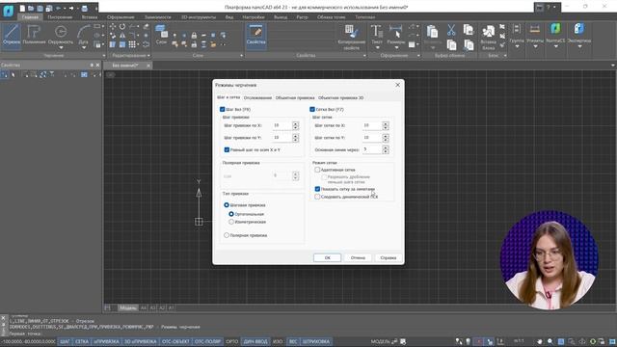The image size is (617, 347).
Task: Toggle ОРТО in the status bar
Action: click(x=232, y=341)
